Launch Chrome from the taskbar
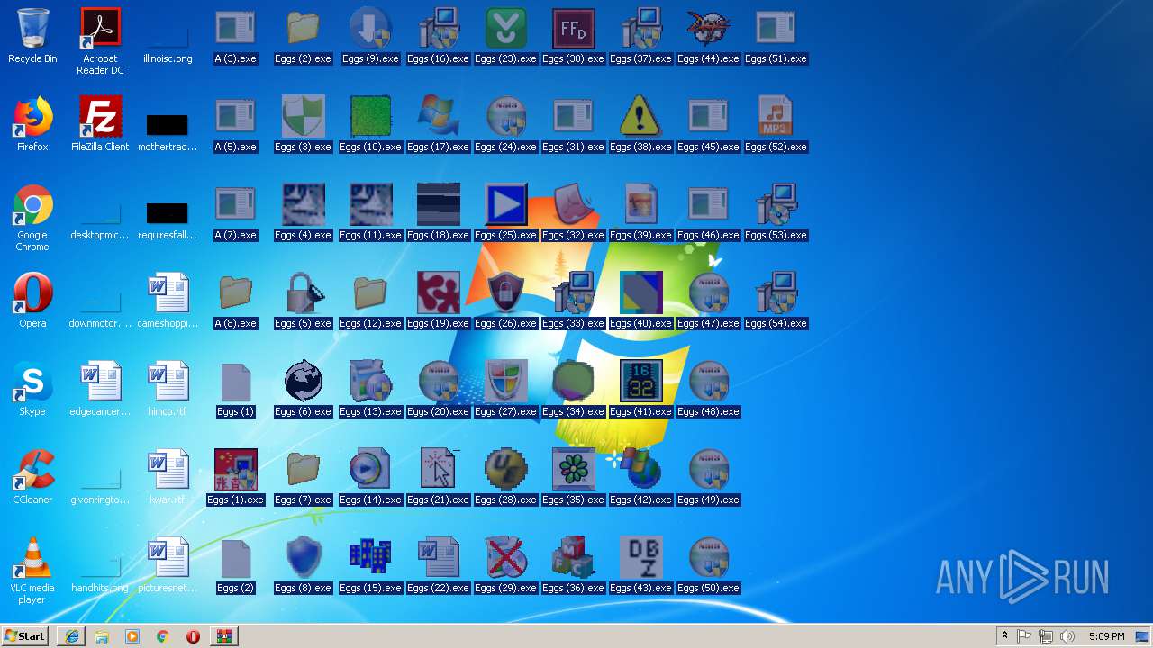This screenshot has height=648, width=1153. pos(163,636)
